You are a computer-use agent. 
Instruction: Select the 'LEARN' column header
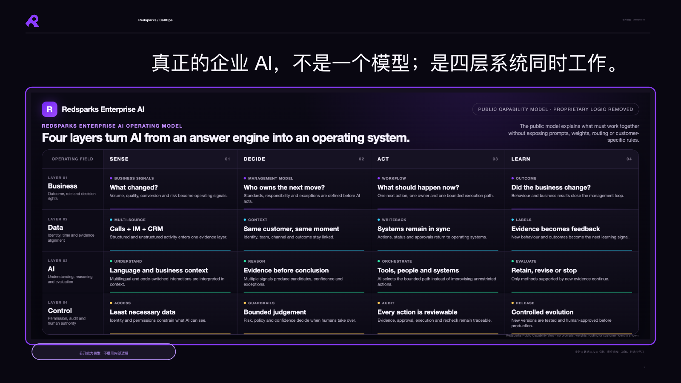pos(521,159)
